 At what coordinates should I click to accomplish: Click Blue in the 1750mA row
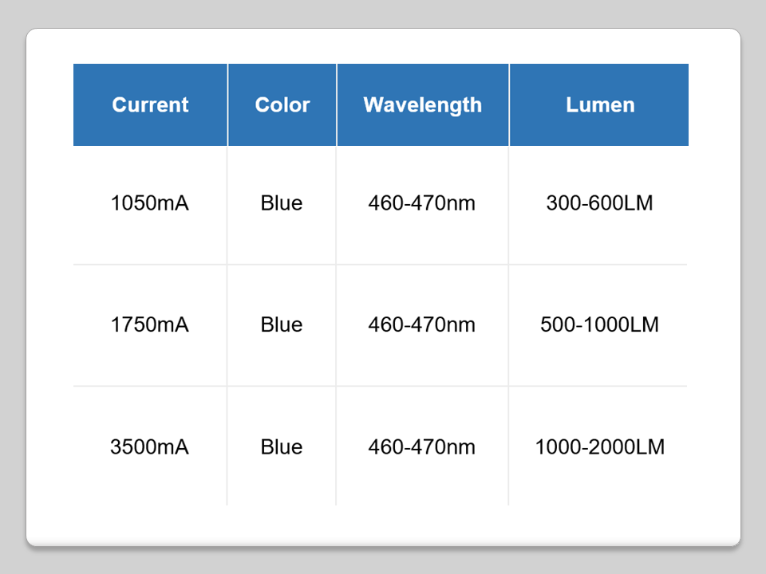[x=282, y=324]
